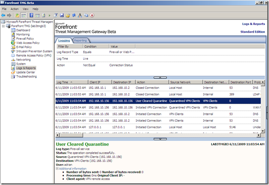The image size is (269, 185).
Task: Open the Help menu
Action: click(36, 9)
